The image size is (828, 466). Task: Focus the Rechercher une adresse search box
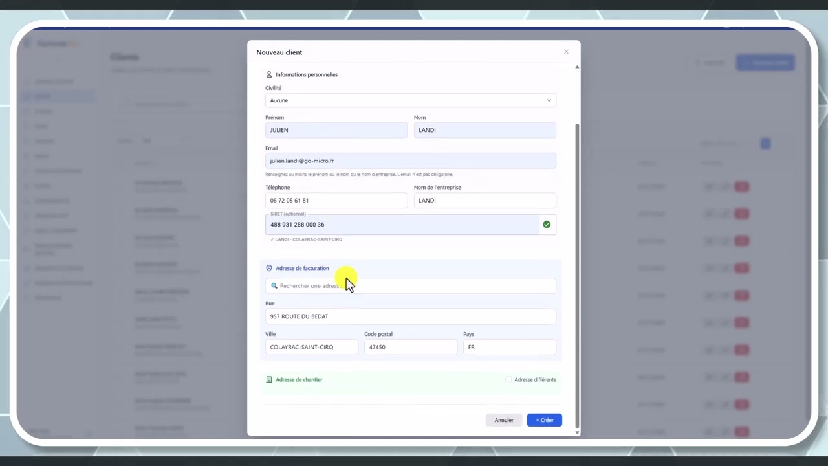coord(411,285)
